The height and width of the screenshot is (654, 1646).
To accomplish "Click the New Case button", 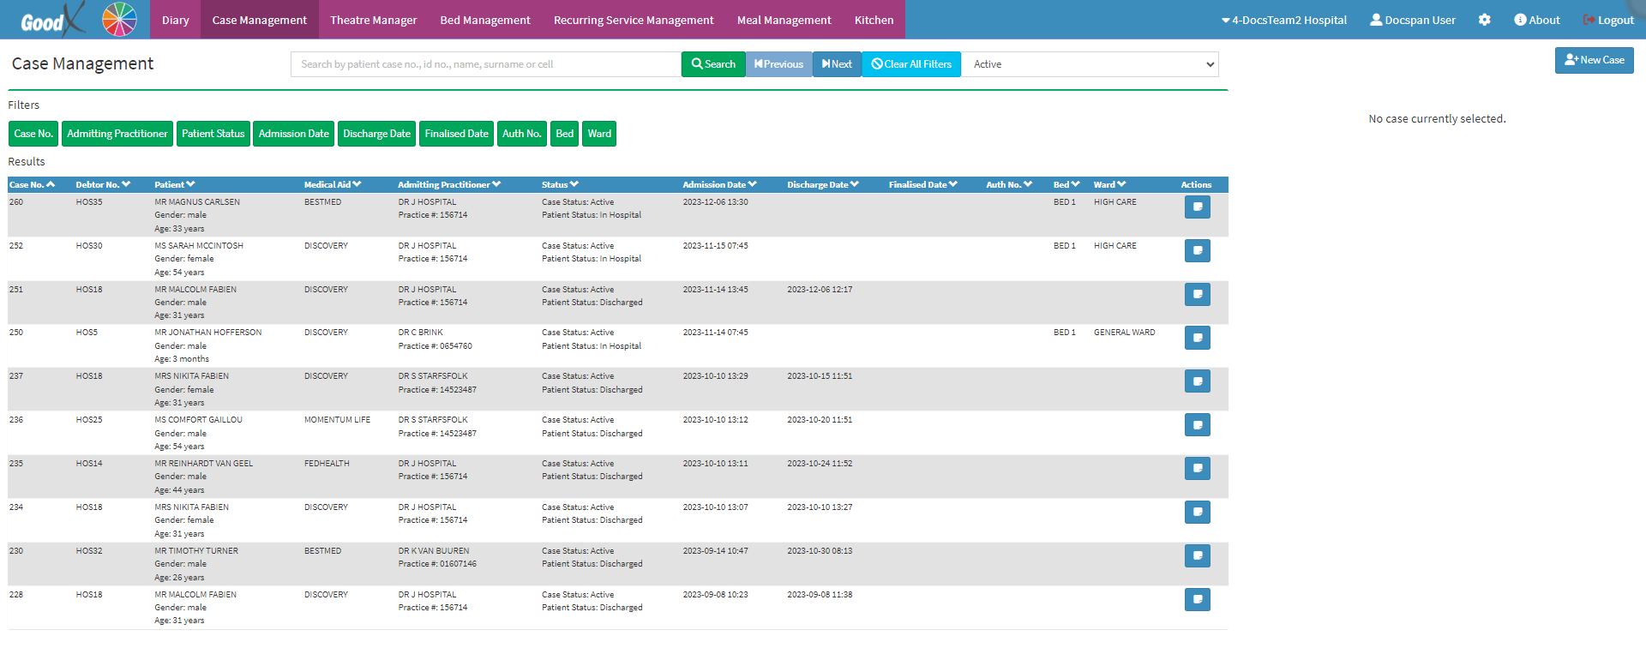I will coord(1594,60).
